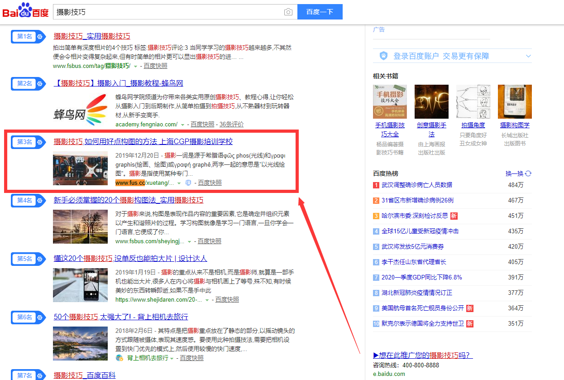Expand the arrow after www.fsbus.com/tag/摄影技巧/

coord(135,66)
